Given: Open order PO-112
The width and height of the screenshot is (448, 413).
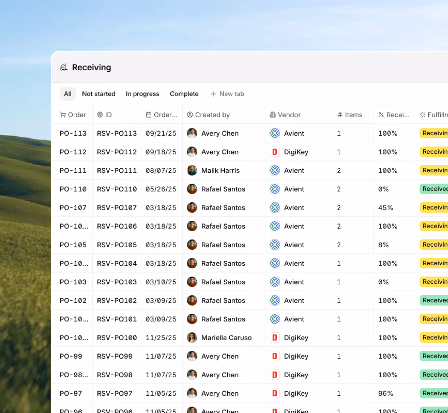Looking at the screenshot, I should pos(73,152).
